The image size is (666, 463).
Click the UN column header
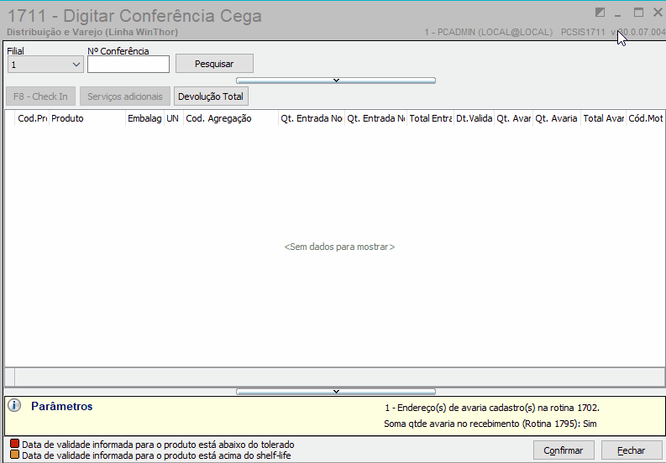pyautogui.click(x=174, y=118)
